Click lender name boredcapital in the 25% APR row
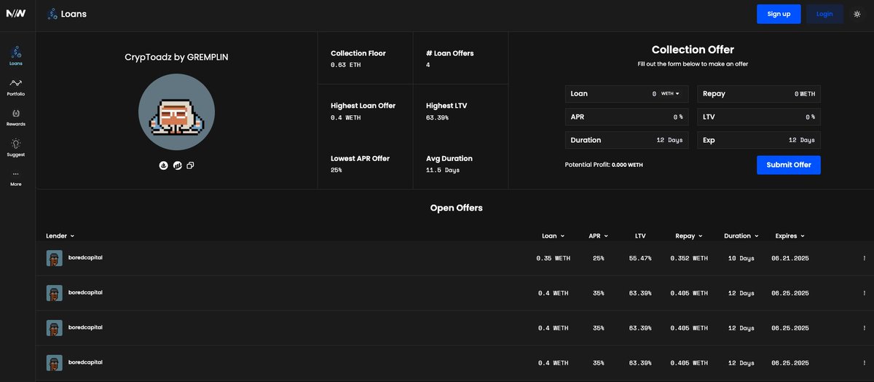874x382 pixels. coord(84,257)
